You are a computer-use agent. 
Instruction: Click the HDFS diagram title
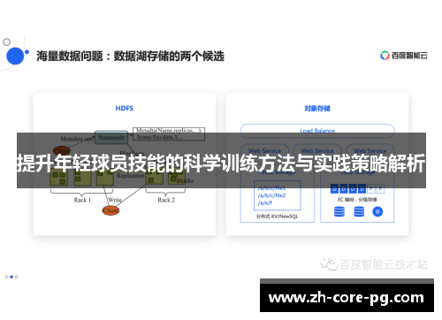click(125, 108)
